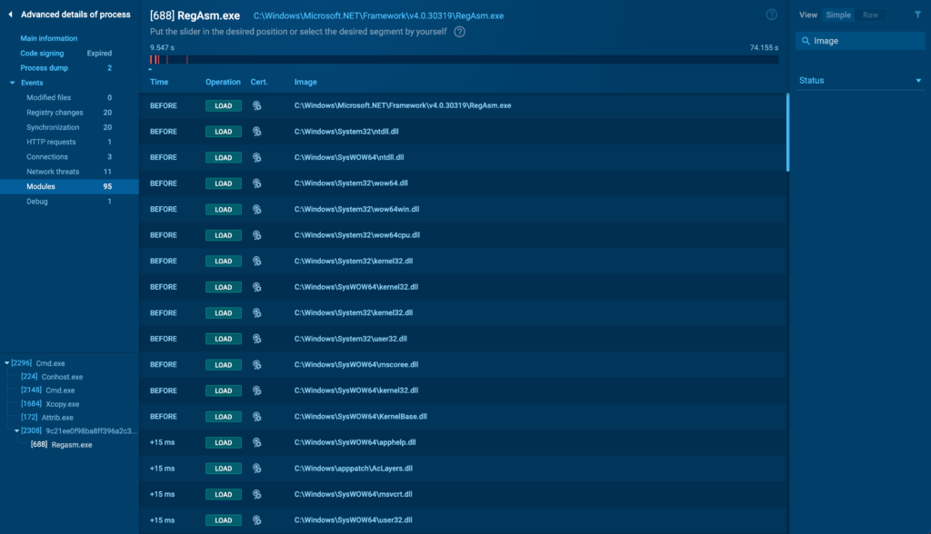
Task: Click LOAD badge for mscoree.dll row
Action: (224, 365)
